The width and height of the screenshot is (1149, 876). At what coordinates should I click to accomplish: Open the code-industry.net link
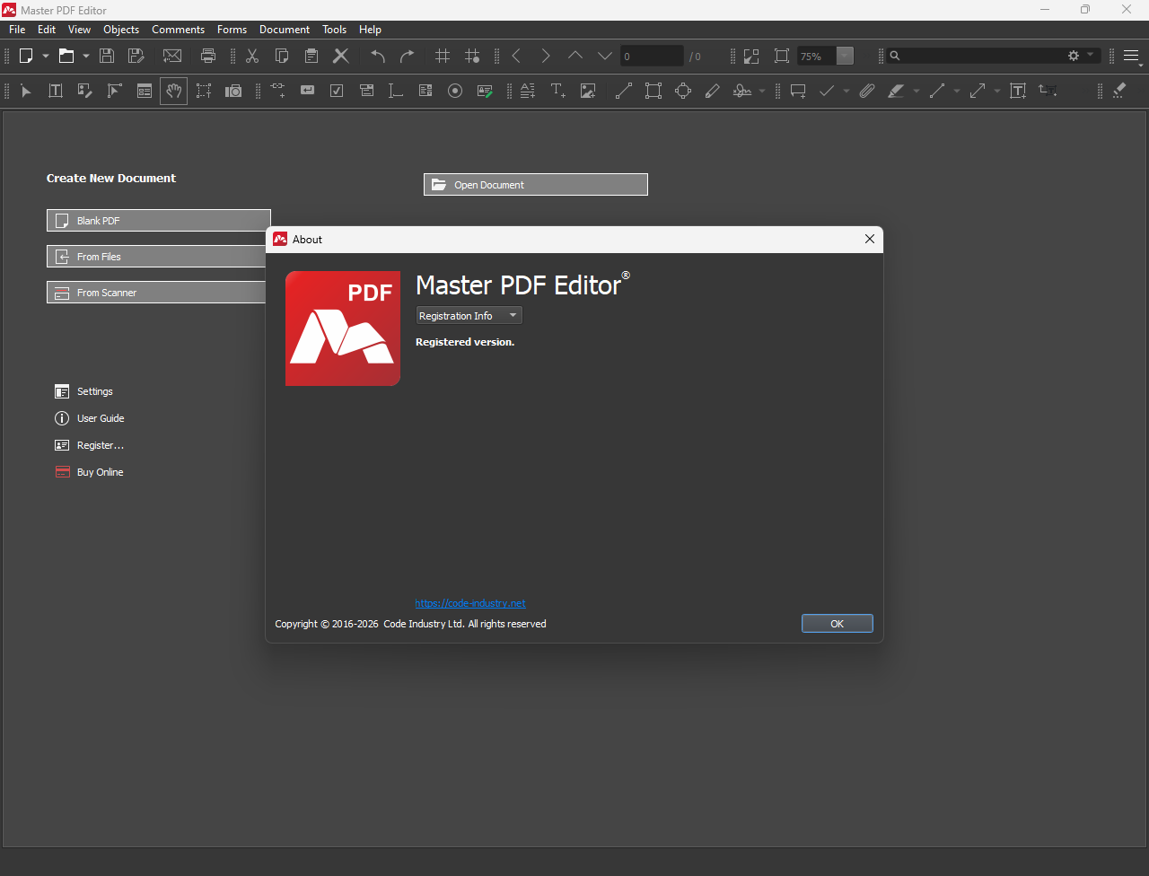coord(470,603)
